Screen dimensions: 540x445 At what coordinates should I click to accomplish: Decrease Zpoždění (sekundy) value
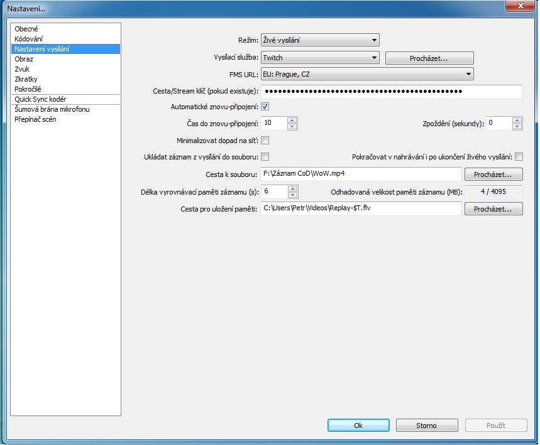pyautogui.click(x=517, y=126)
